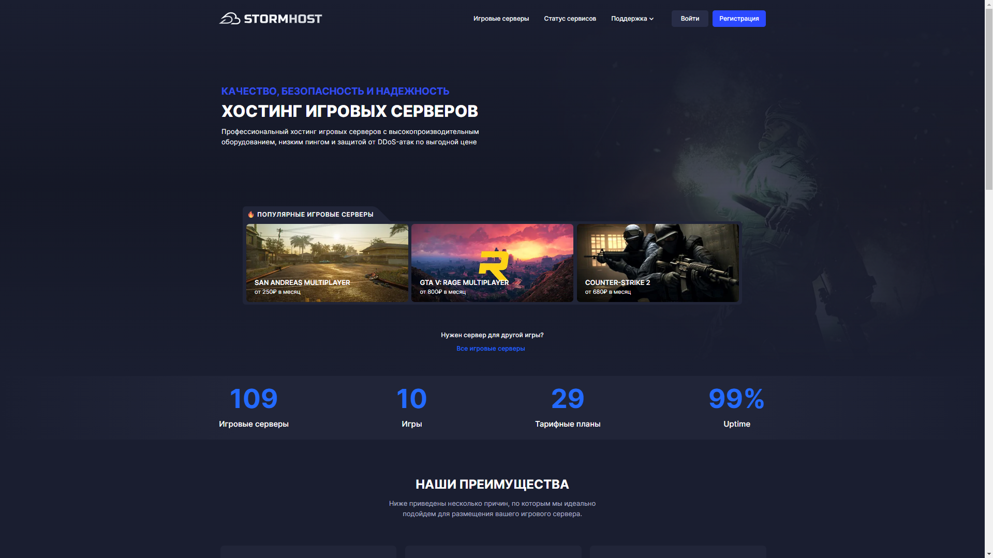Image resolution: width=993 pixels, height=558 pixels.
Task: Open San Andreas Multiplayer server card
Action: pyautogui.click(x=327, y=263)
